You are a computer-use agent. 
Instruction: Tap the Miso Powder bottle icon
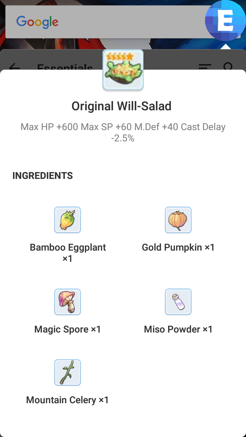coord(178,302)
